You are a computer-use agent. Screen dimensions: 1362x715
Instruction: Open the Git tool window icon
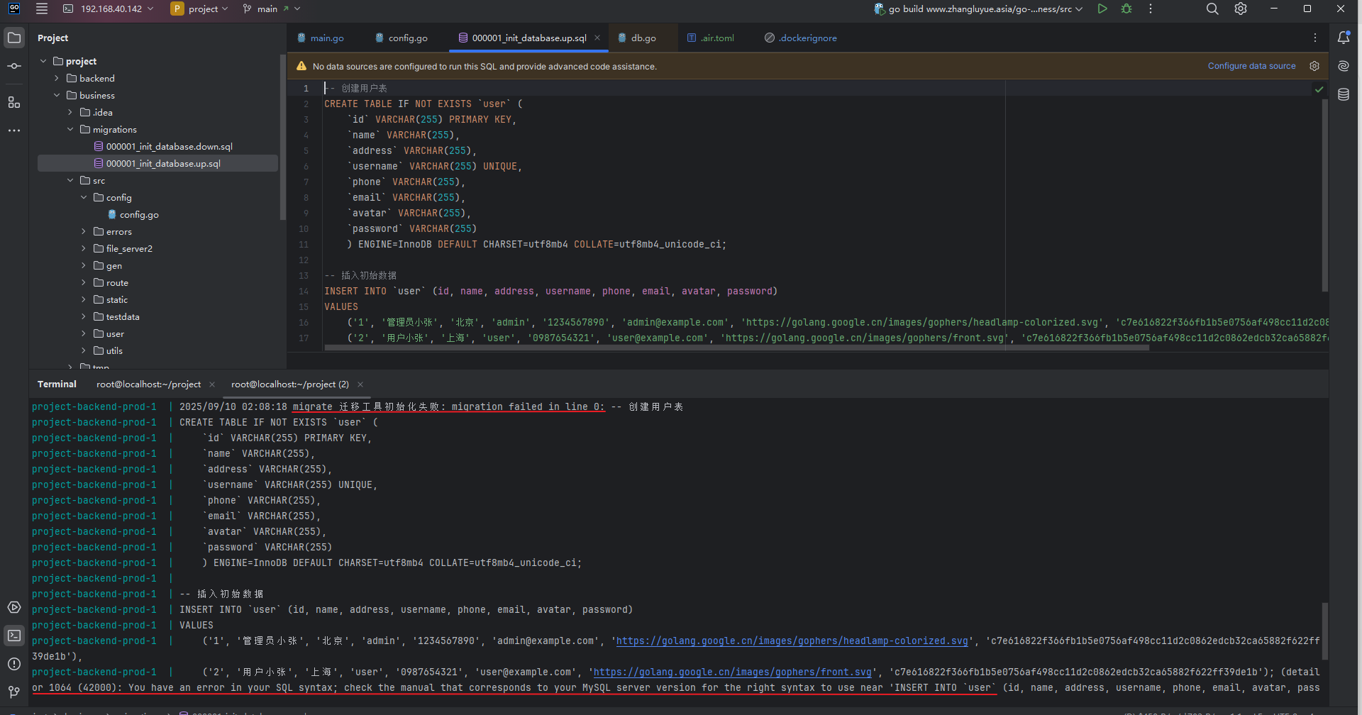click(14, 692)
